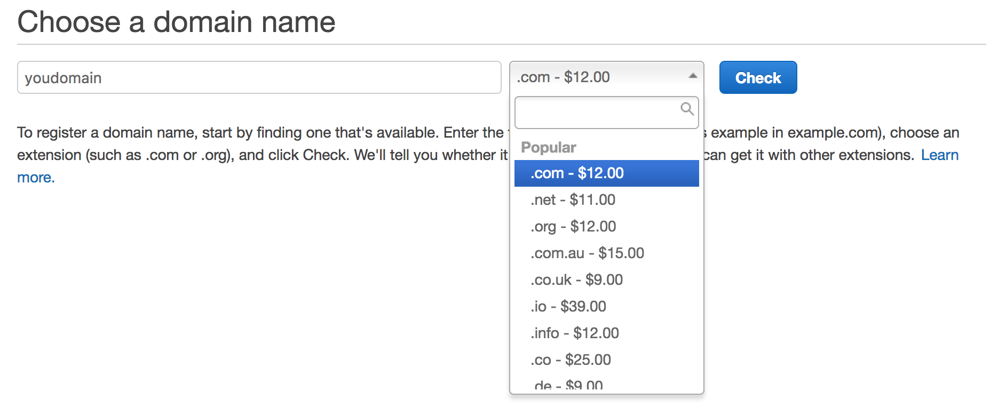Select .com.au - $15.00 extension
The height and width of the screenshot is (415, 998).
(x=587, y=253)
